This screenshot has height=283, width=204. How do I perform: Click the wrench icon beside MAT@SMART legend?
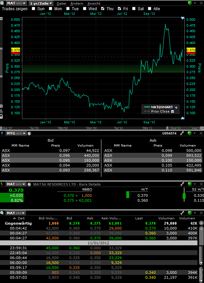pyautogui.click(x=176, y=107)
